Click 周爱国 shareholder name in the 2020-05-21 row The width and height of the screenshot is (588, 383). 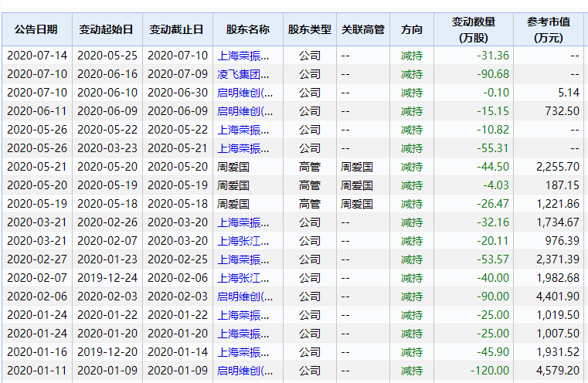click(x=233, y=167)
